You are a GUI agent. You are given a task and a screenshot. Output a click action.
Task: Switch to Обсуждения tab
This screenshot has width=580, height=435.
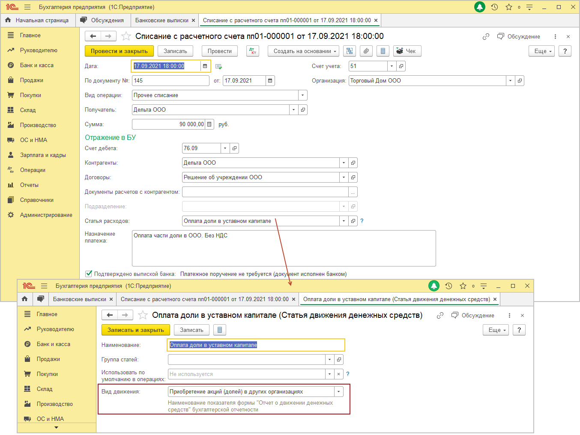[x=102, y=20]
